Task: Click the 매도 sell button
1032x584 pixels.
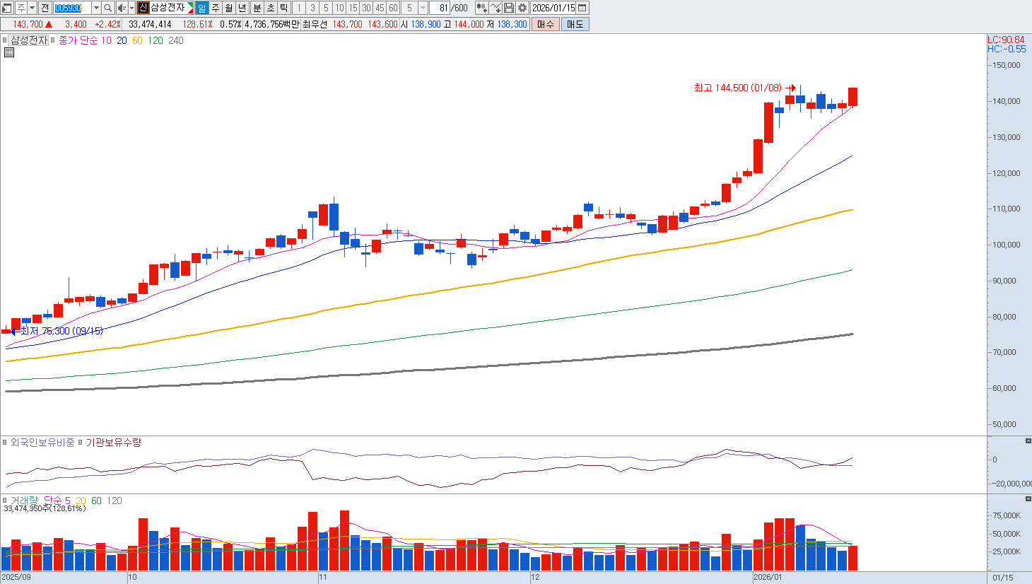Action: 575,24
